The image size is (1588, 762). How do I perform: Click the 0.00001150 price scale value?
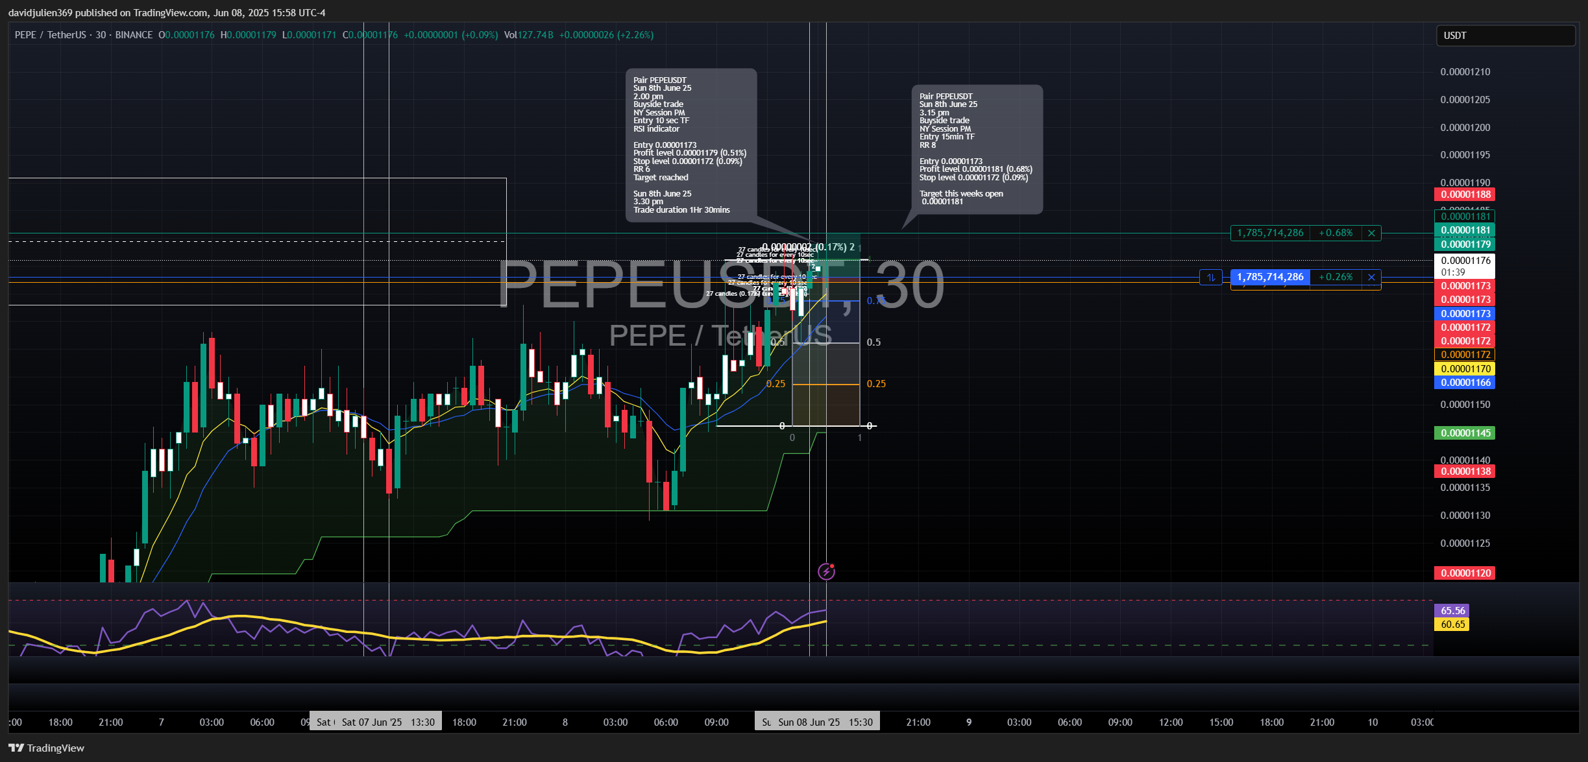[1465, 405]
